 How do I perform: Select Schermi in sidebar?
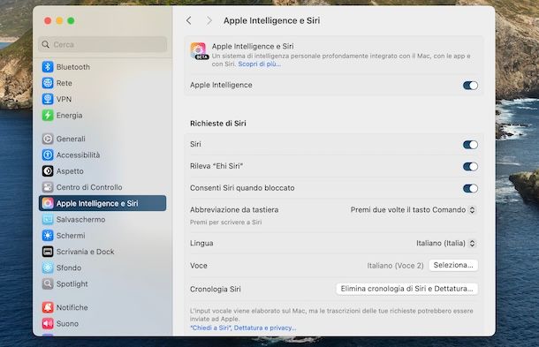point(102,236)
